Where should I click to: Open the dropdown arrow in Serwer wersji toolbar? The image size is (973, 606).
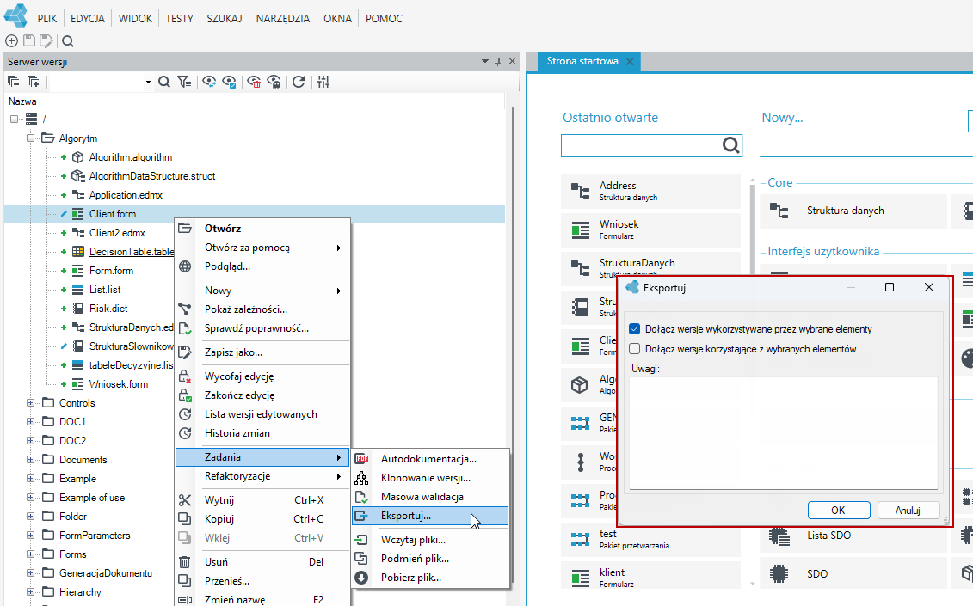point(148,82)
